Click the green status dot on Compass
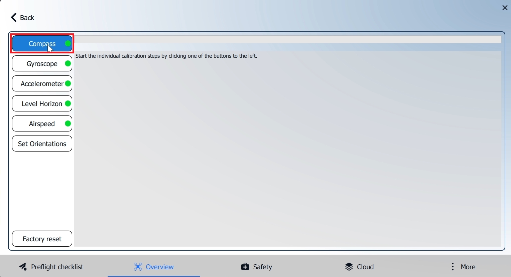 click(68, 44)
